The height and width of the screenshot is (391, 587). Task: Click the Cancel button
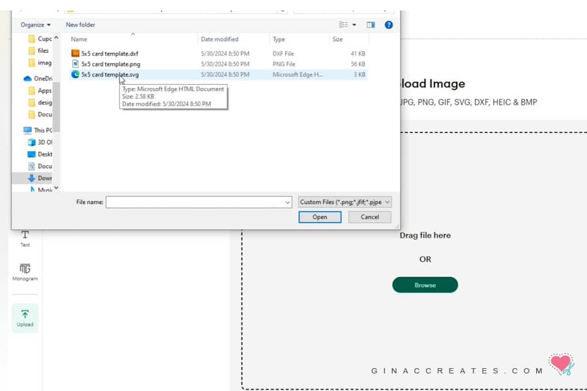pyautogui.click(x=370, y=217)
